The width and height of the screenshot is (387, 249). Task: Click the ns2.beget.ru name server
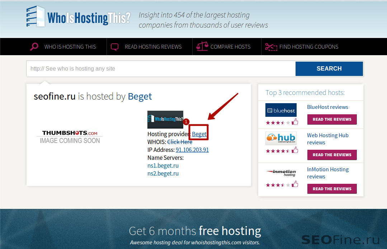[163, 173]
